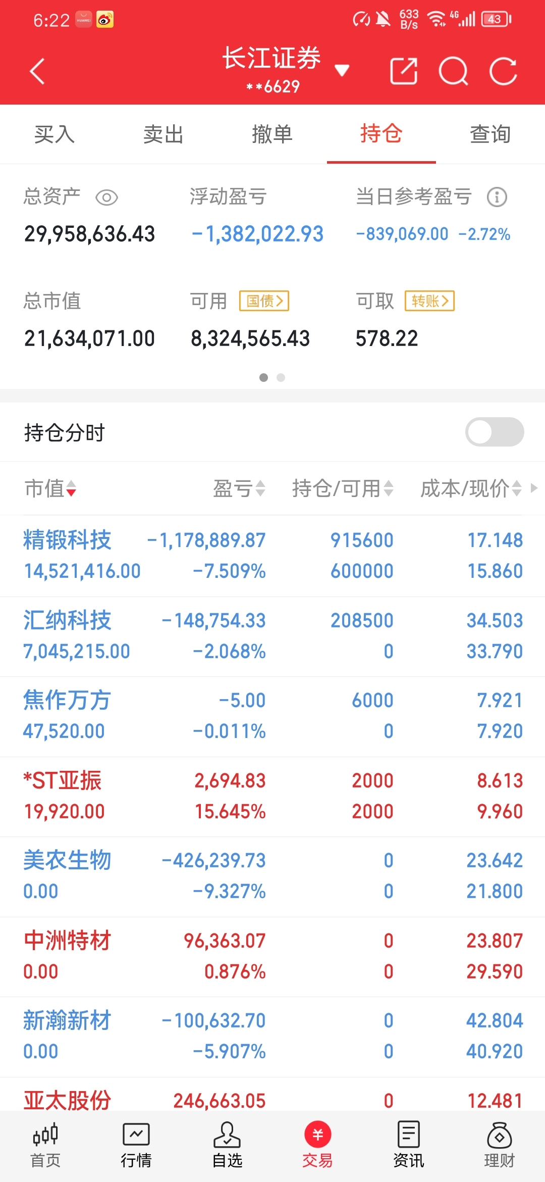Tap the 国债 button
This screenshot has height=1182, width=545.
(264, 301)
